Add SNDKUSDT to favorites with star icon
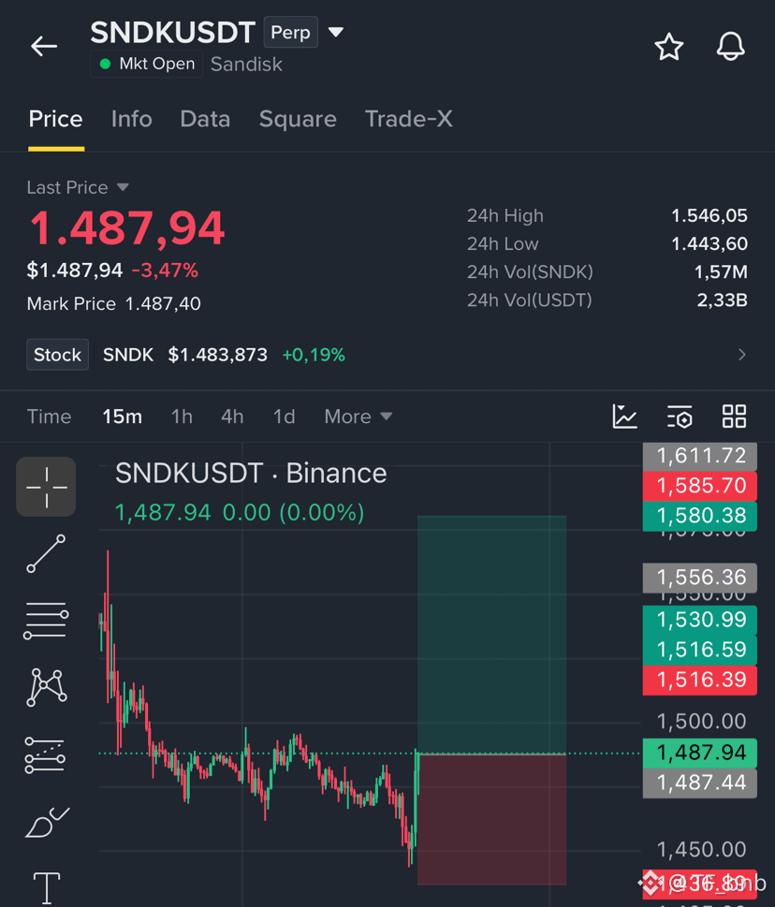This screenshot has height=907, width=775. point(669,47)
